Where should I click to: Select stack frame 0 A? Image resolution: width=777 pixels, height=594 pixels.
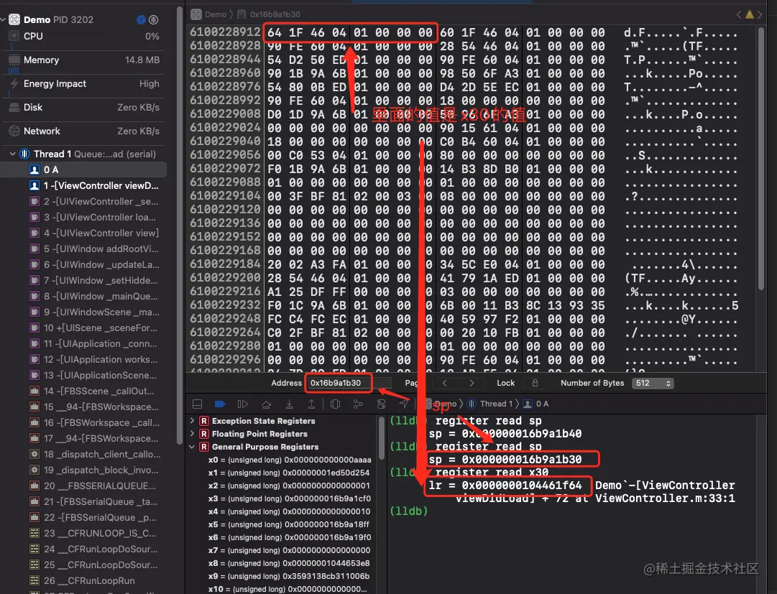pos(83,170)
